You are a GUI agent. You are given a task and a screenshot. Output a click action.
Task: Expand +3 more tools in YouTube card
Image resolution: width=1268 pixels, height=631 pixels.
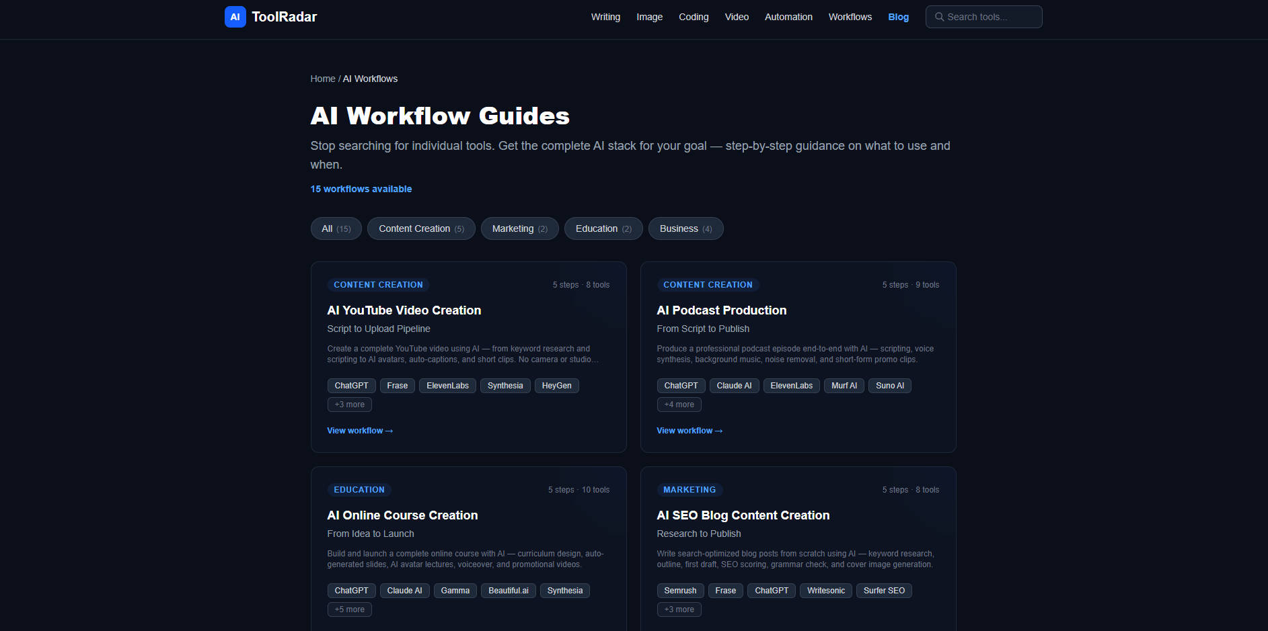349,405
